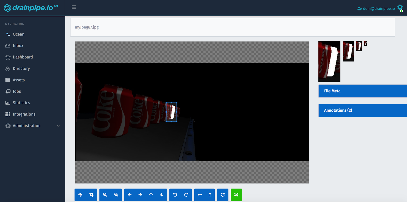
Task: Move image left with arrow button
Action: tap(130, 195)
